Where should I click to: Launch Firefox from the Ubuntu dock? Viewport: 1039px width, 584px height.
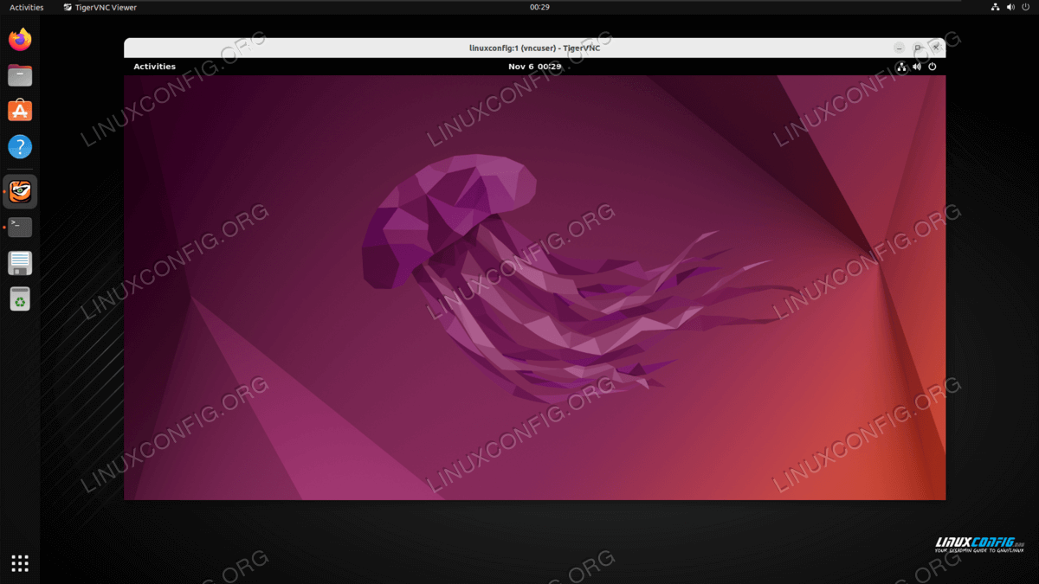20,40
